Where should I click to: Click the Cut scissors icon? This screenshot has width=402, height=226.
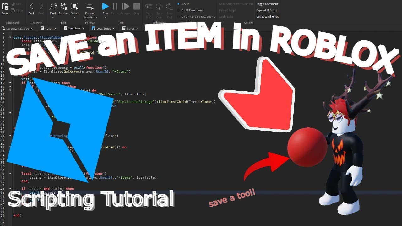pyautogui.click(x=13, y=4)
